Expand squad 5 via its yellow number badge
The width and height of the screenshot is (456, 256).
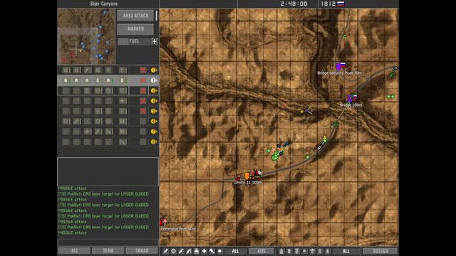coord(154,111)
